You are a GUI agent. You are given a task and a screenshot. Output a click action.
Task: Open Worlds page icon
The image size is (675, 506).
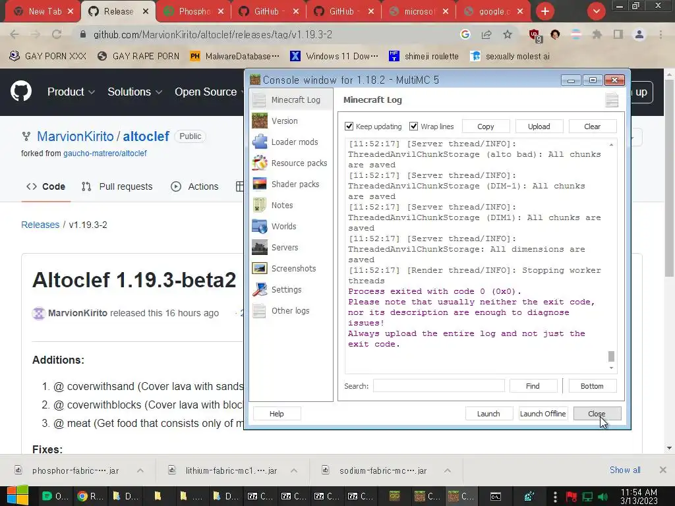(260, 227)
